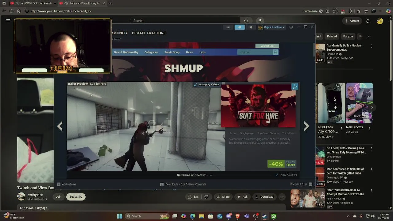This screenshot has height=221, width=393.
Task: Show more chips arrow in sidebar
Action: pos(368,37)
